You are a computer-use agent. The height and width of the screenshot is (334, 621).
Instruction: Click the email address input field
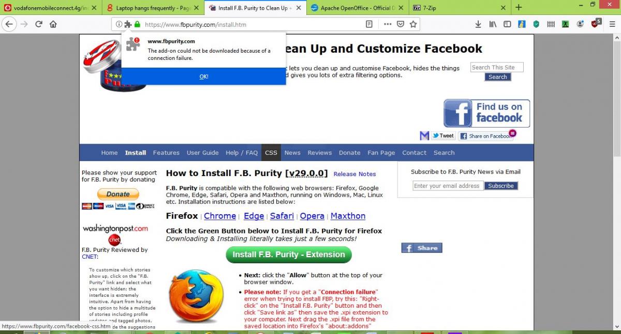pyautogui.click(x=448, y=186)
